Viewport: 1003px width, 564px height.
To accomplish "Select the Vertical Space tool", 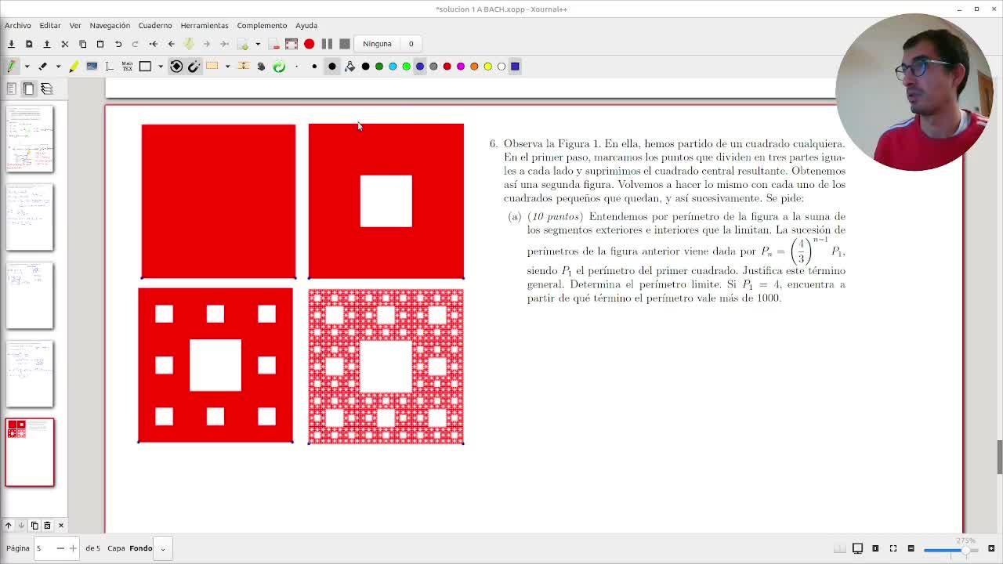I will 244,67.
